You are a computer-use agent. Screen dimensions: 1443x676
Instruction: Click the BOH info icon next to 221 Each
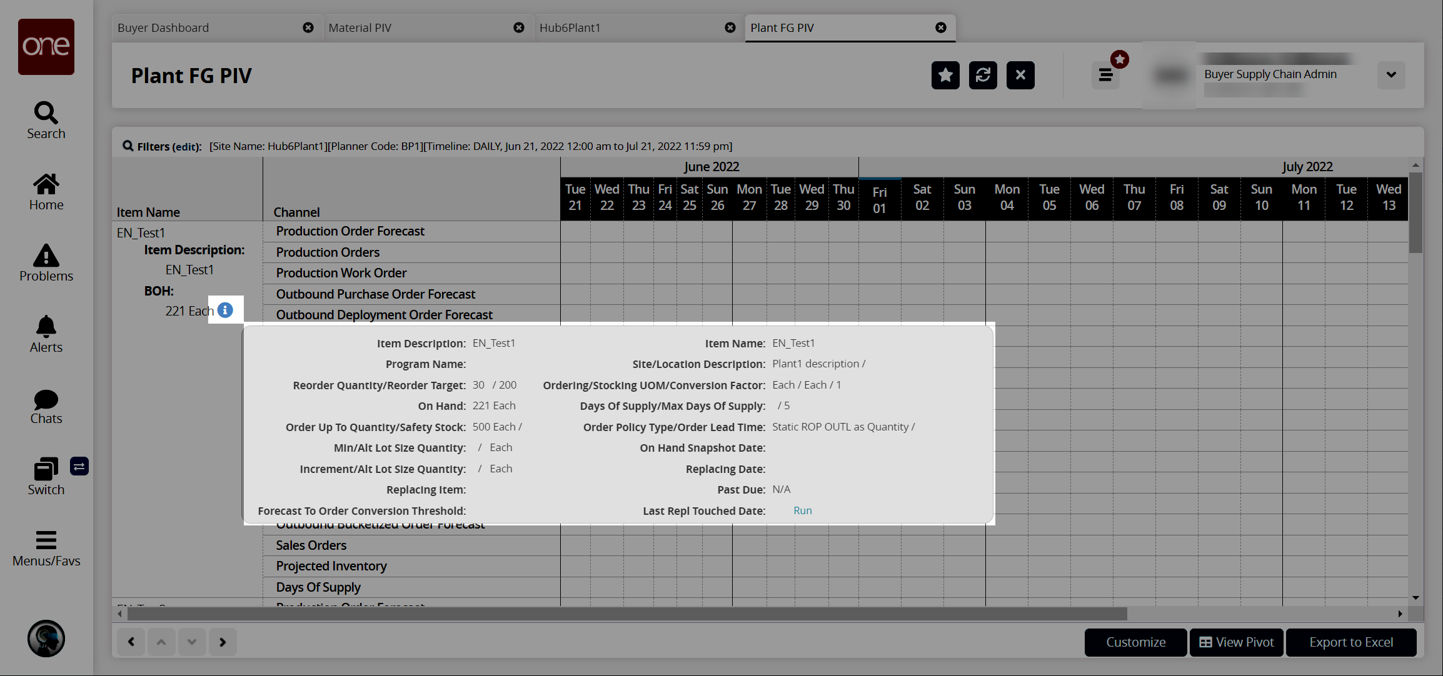point(225,311)
